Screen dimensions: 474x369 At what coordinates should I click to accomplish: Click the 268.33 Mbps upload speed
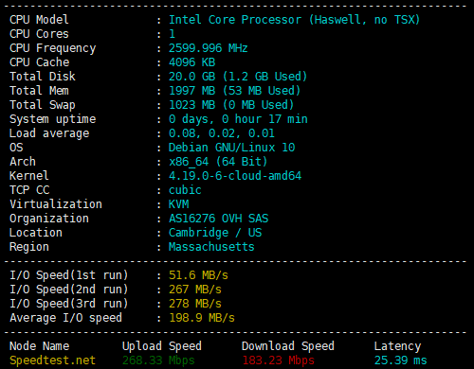pyautogui.click(x=158, y=360)
